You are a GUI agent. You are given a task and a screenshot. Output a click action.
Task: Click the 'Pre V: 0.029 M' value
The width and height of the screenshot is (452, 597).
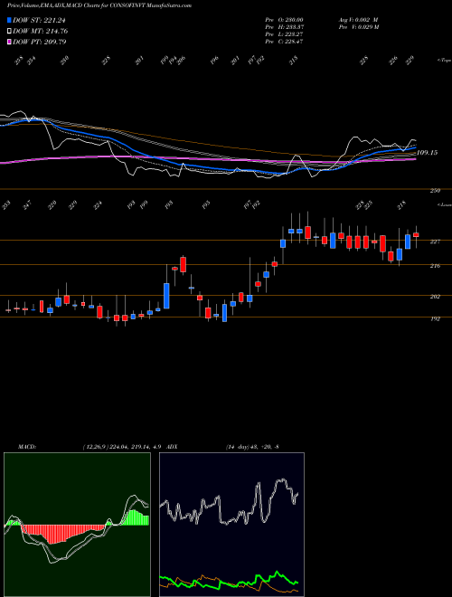click(358, 27)
